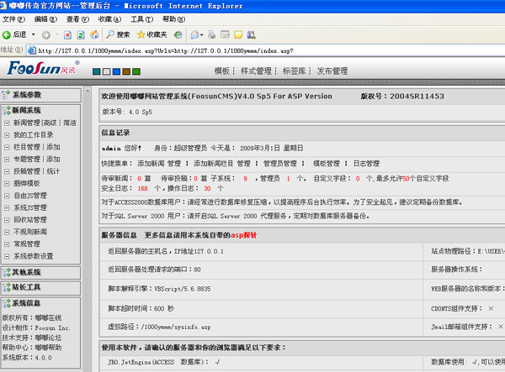Go to the Home page icon

coord(93,34)
